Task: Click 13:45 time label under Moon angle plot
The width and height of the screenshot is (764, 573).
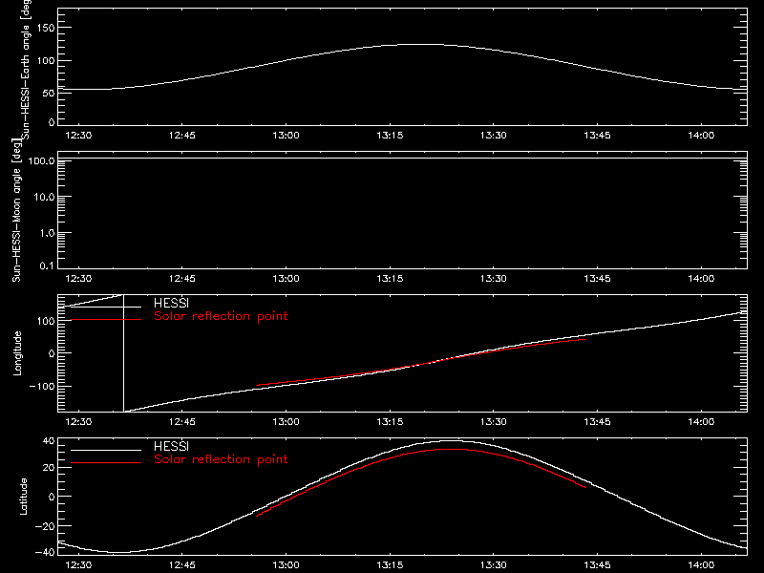Action: click(598, 279)
